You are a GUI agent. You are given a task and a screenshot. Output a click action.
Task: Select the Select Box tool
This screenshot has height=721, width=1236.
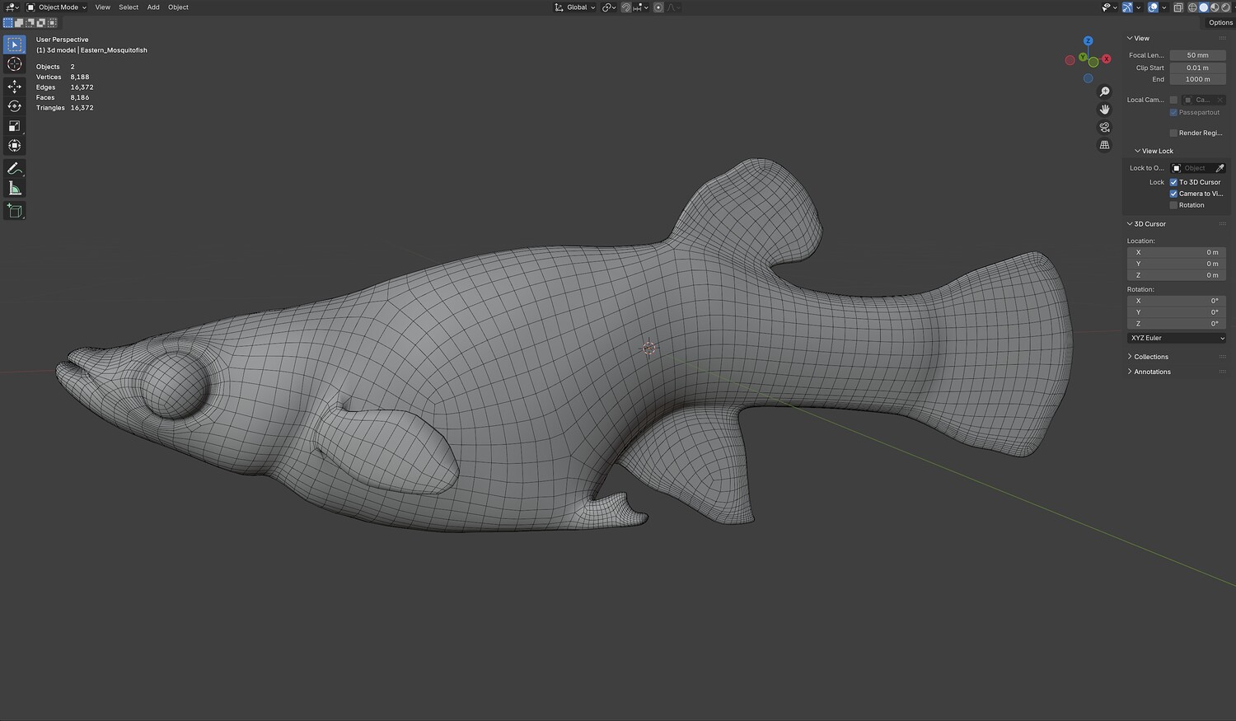point(15,44)
